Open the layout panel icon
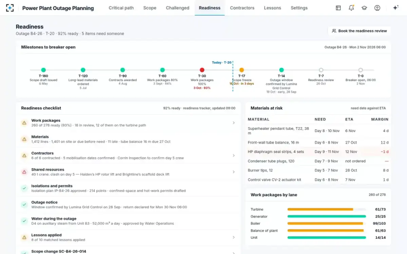407x254 pixels. (x=338, y=8)
